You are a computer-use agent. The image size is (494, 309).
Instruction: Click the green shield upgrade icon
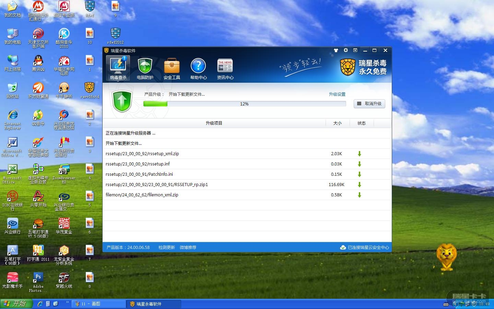point(122,101)
